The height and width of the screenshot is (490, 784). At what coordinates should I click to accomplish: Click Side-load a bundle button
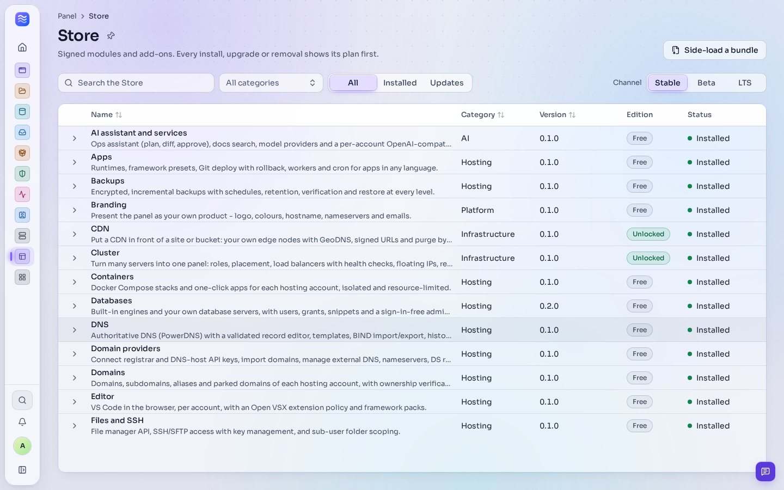pos(715,50)
